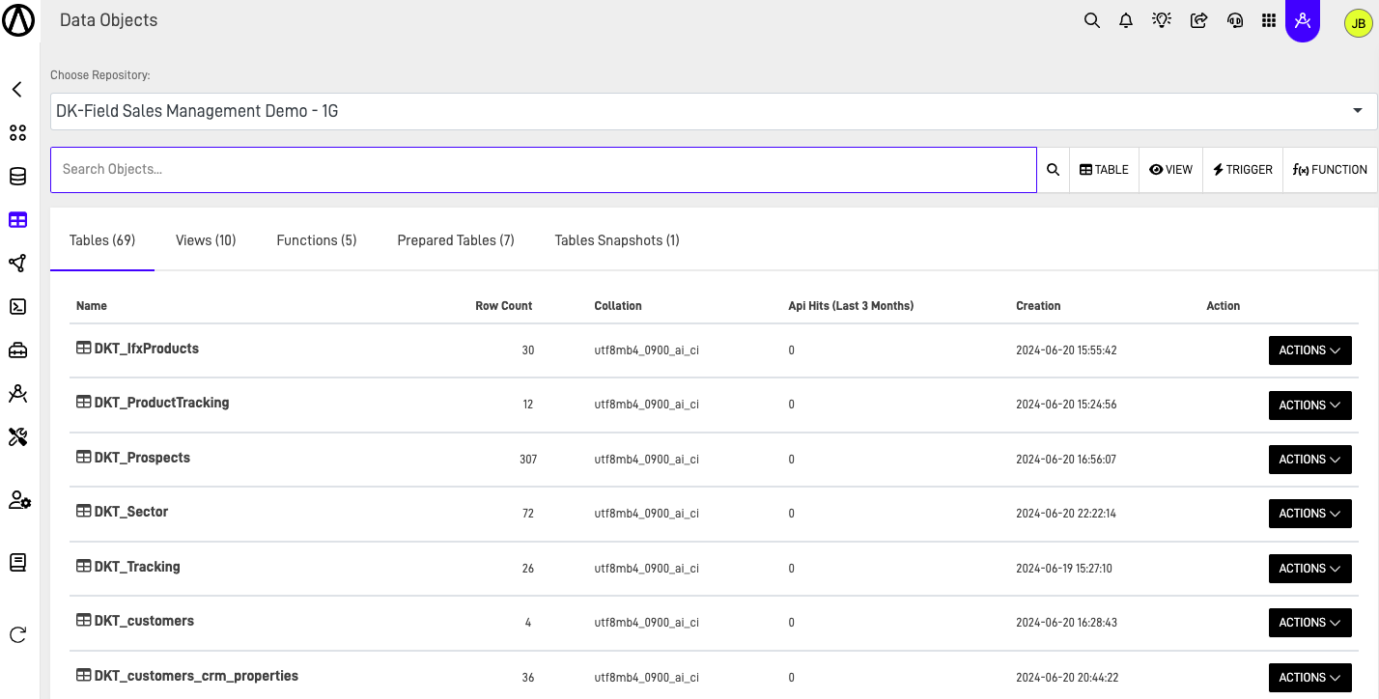Image resolution: width=1379 pixels, height=699 pixels.
Task: Click creation date 2024-06-19 15:27:10
Action: tap(1064, 569)
